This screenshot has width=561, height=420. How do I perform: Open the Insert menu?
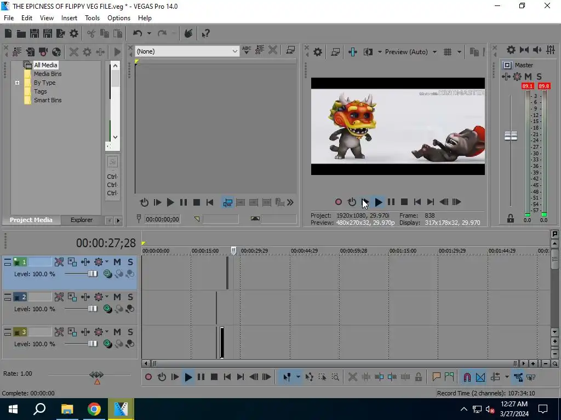(69, 18)
